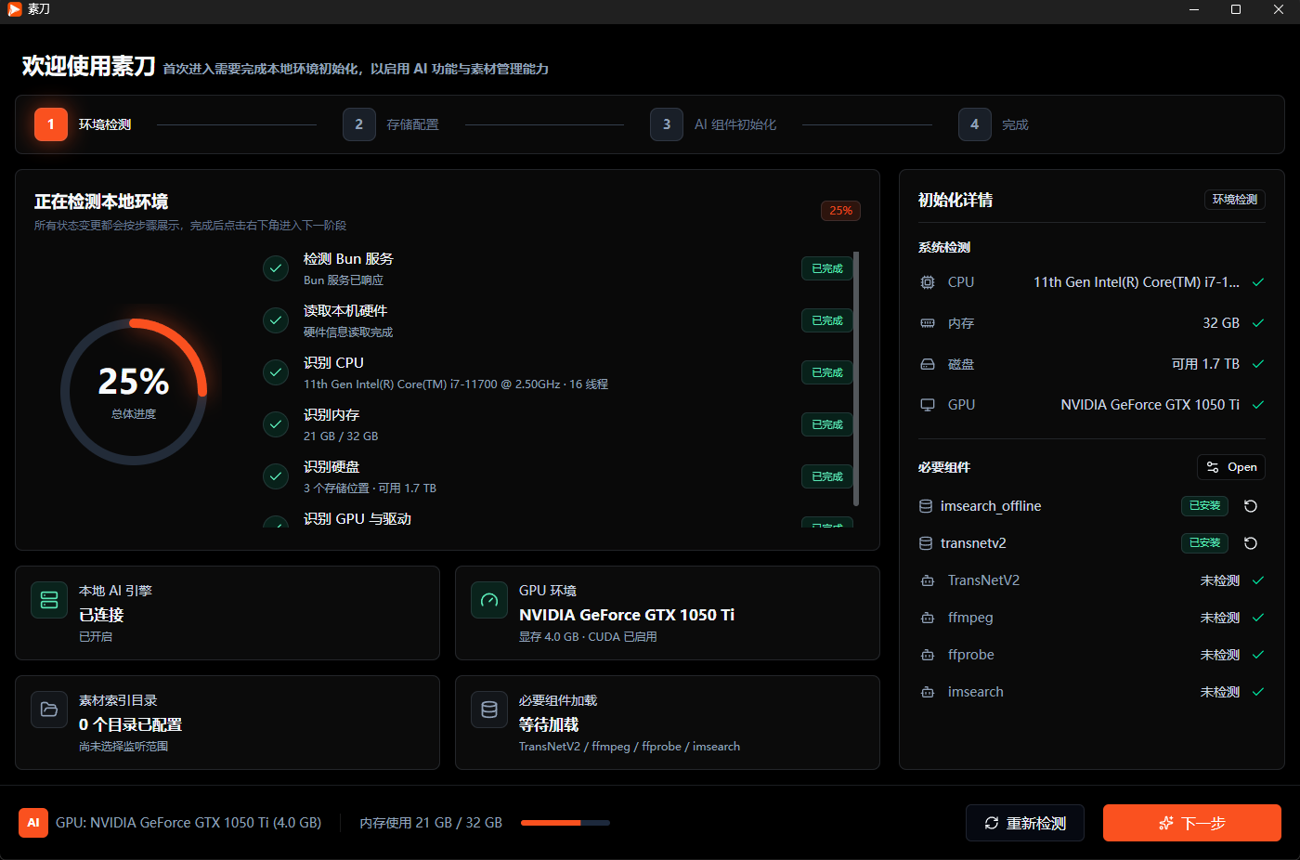Click the 未检测 status of ffmpeg
The height and width of the screenshot is (860, 1300).
1220,618
